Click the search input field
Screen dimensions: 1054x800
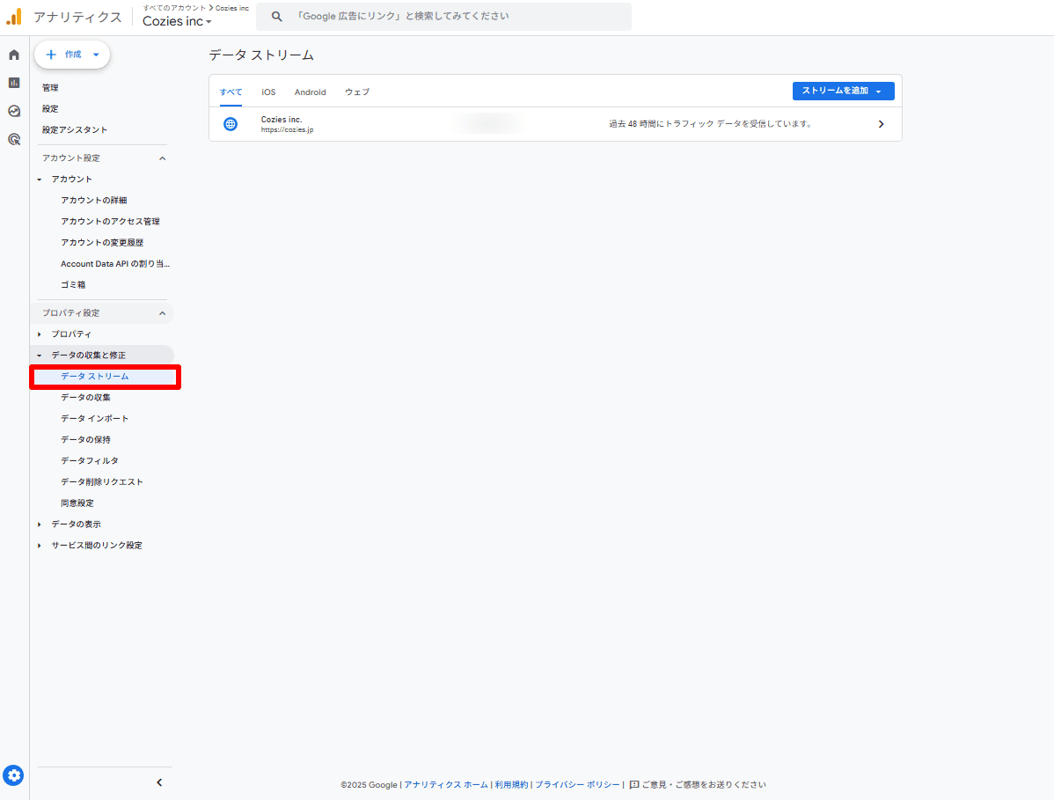[443, 16]
